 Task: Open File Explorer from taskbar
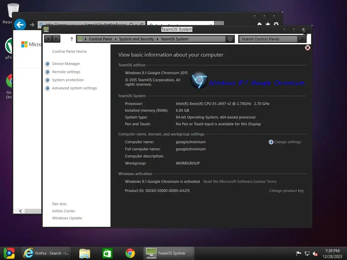coord(84,253)
